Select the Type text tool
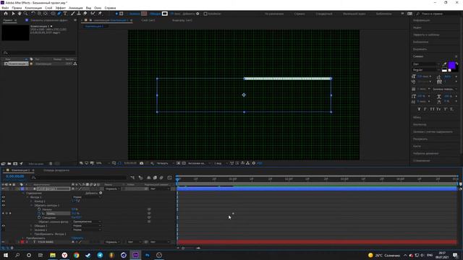The height and width of the screenshot is (260, 463). pyautogui.click(x=65, y=14)
